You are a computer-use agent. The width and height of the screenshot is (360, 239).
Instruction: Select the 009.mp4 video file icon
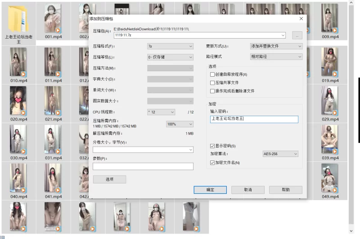(330, 19)
